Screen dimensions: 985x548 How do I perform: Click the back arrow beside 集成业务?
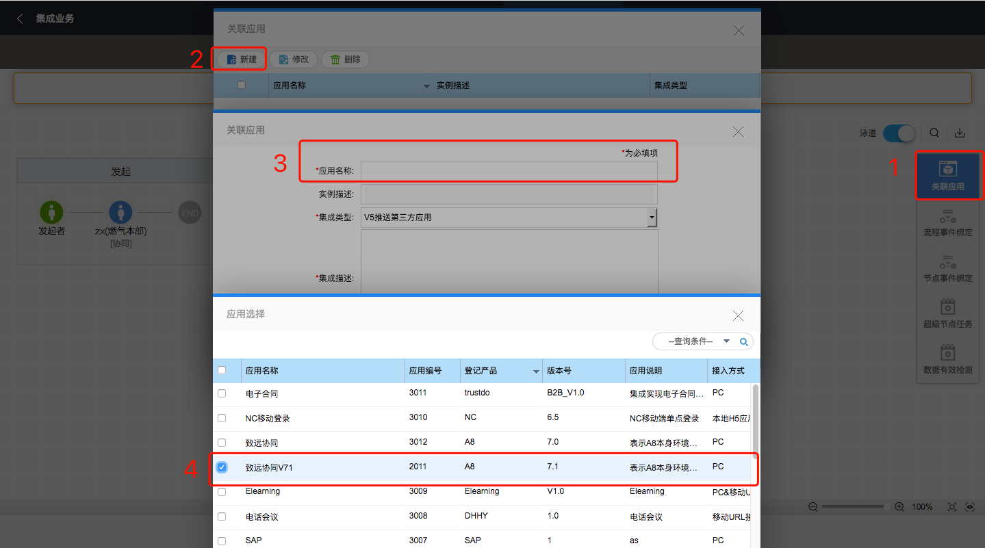coord(20,18)
